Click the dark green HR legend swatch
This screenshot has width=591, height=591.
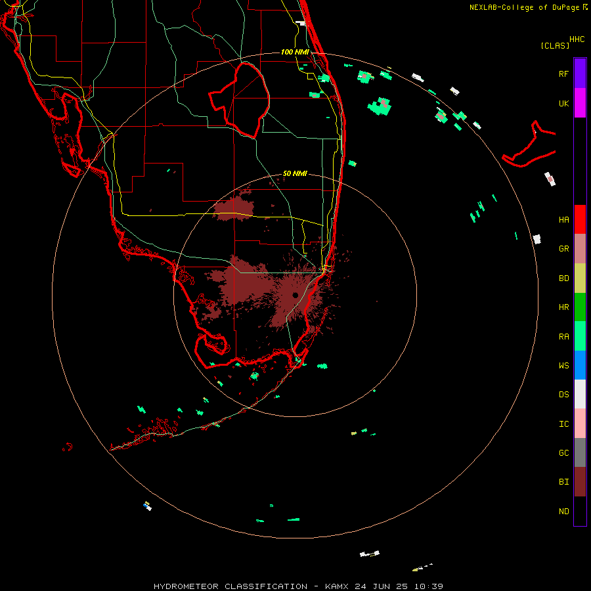(x=580, y=307)
